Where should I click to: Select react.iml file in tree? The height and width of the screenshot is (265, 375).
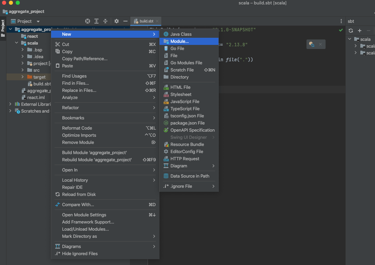pyautogui.click(x=36, y=97)
